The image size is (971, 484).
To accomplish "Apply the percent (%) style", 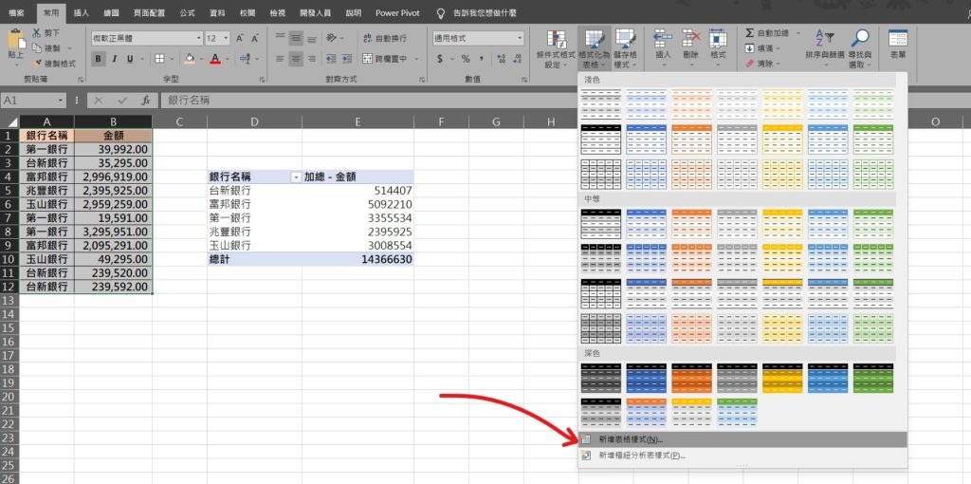I will coord(466,59).
